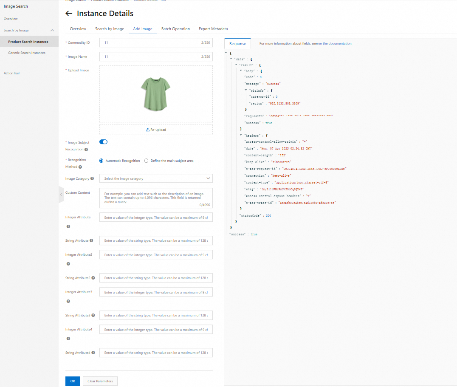The image size is (457, 387).
Task: Open ActionTrail in the sidebar
Action: (11, 73)
